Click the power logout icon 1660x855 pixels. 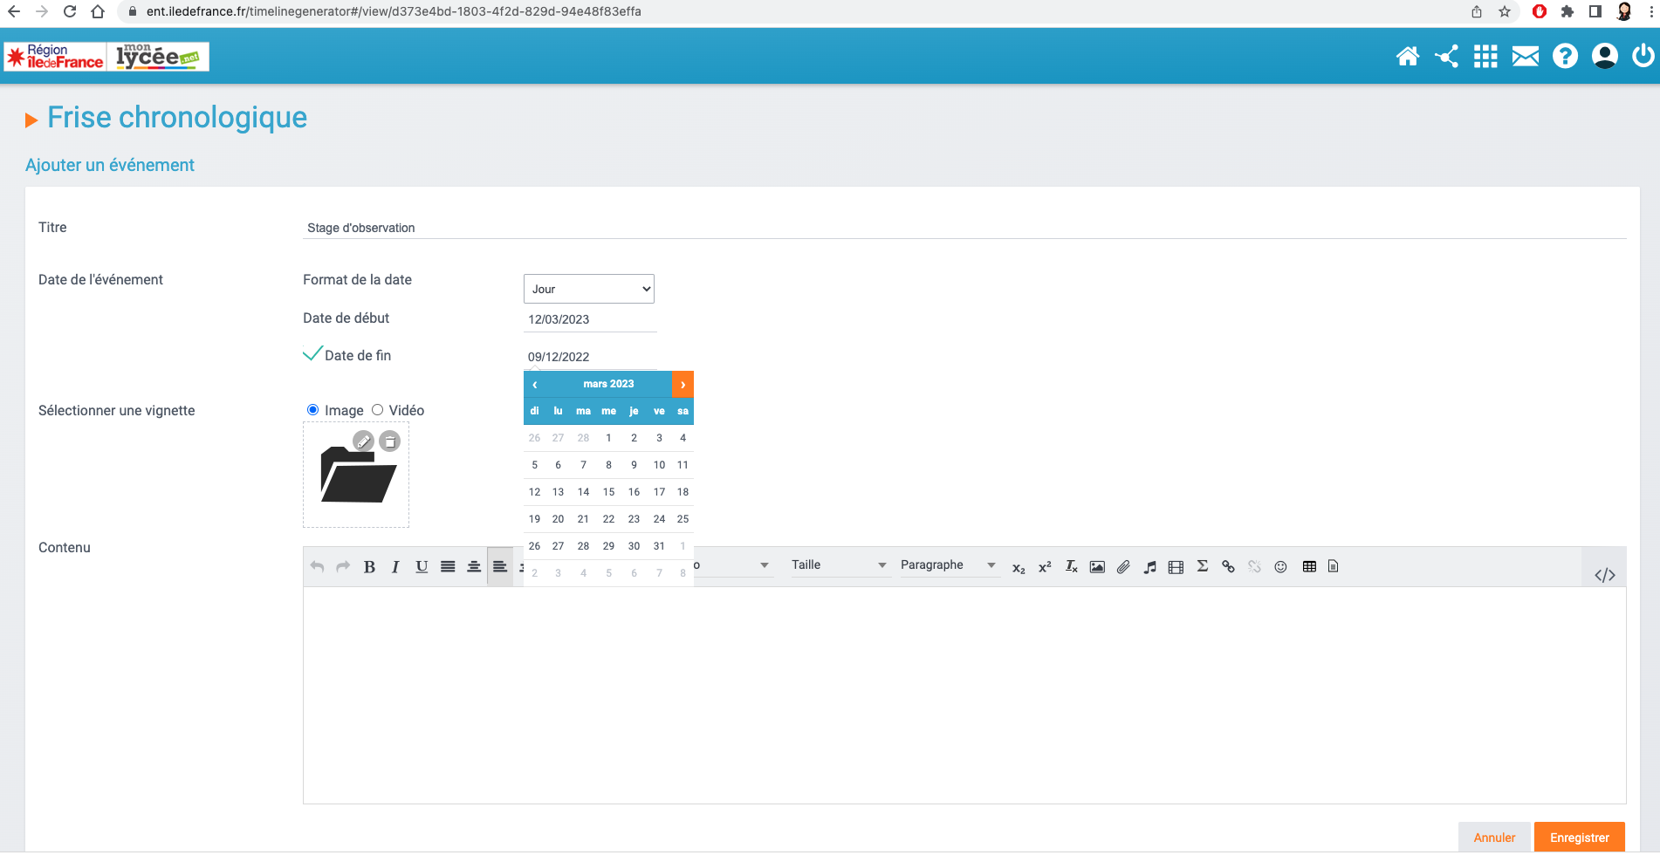pyautogui.click(x=1643, y=57)
